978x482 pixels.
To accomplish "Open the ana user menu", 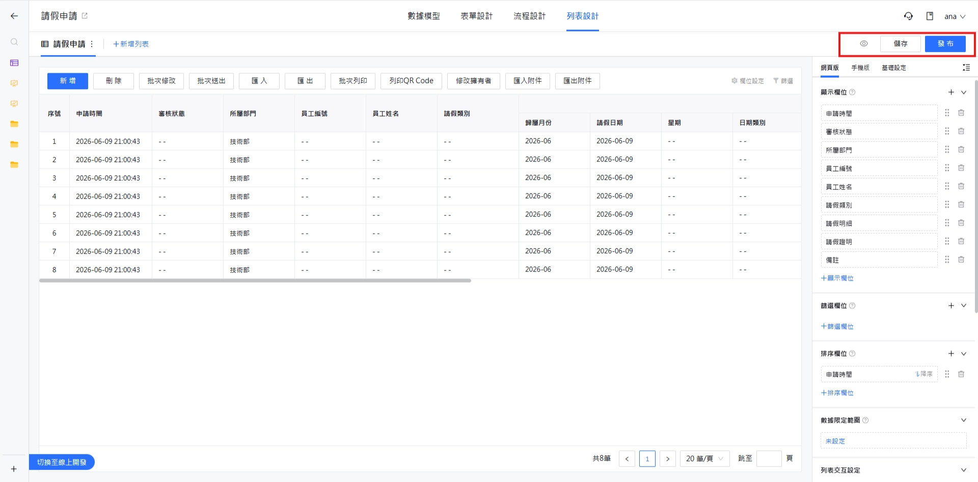I will pos(955,16).
